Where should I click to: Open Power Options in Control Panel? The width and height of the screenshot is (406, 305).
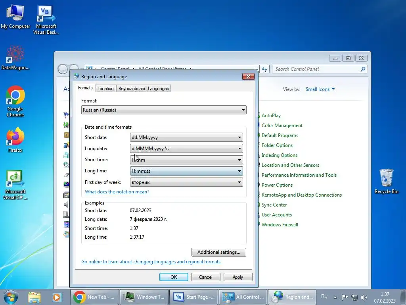click(x=277, y=185)
